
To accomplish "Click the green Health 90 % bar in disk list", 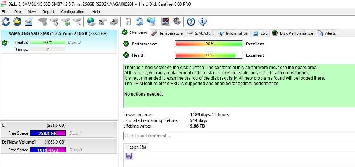I will [x=47, y=42].
